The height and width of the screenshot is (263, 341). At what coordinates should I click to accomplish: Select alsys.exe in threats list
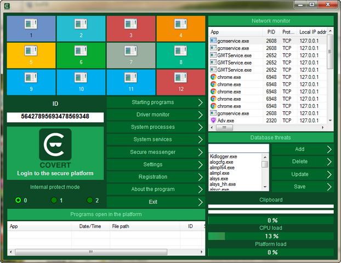pyautogui.click(x=219, y=179)
